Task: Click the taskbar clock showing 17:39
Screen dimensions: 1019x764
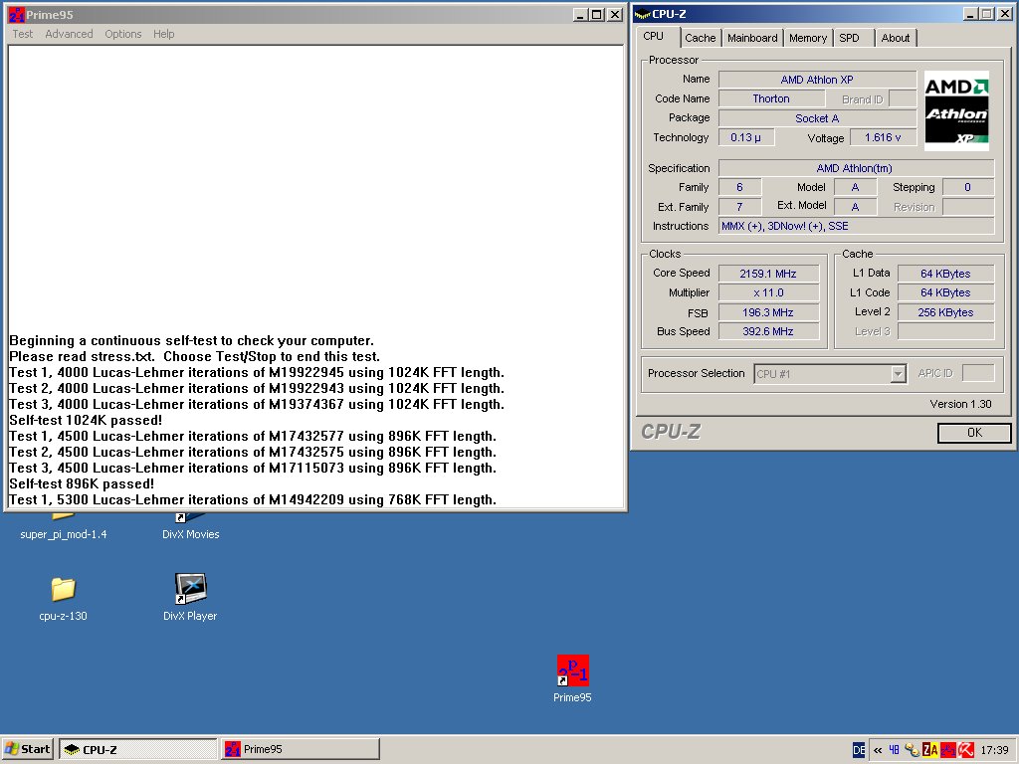Action: (994, 750)
